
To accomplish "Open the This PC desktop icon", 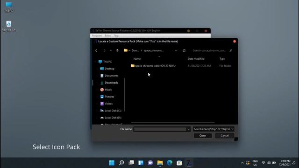I will pos(8,7).
